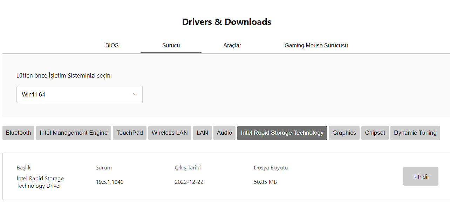Viewport: 450px width, 207px height.
Task: Go to the Gaming Mouse Sürücüsü tab
Action: click(x=316, y=45)
